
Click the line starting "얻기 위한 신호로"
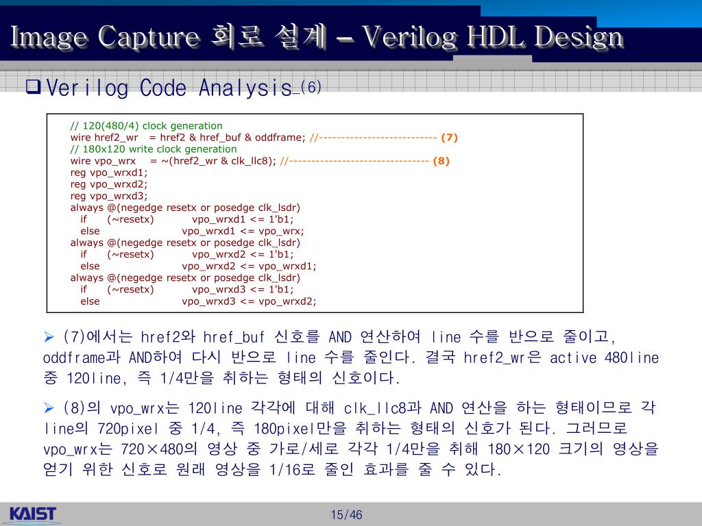click(x=272, y=469)
